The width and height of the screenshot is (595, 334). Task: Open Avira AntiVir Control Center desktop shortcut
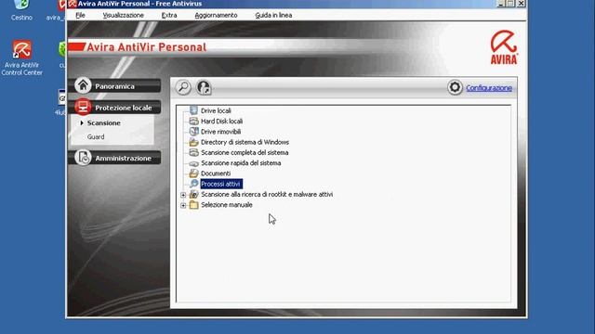[21, 58]
